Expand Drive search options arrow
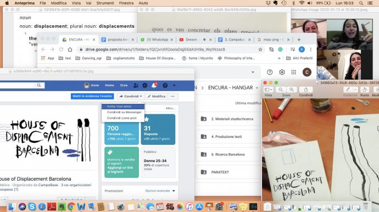The height and width of the screenshot is (212, 379). click(x=253, y=72)
